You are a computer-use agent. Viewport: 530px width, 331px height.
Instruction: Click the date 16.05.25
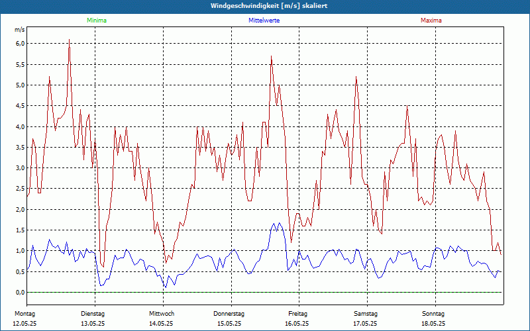tap(297, 324)
